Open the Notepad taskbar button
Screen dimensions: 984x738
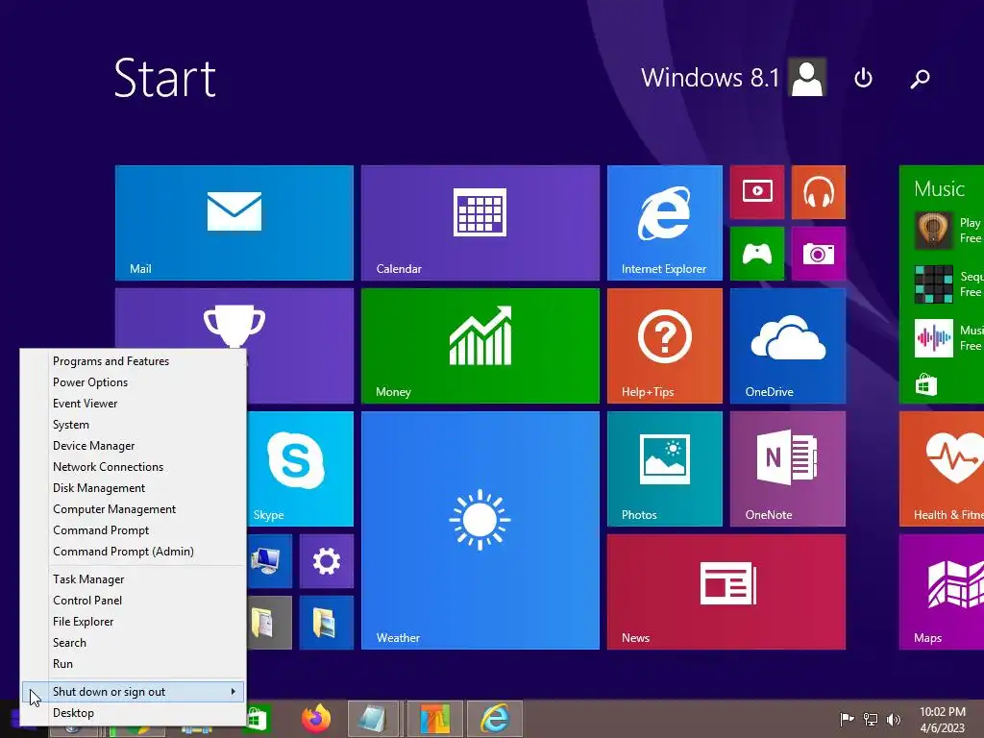[x=375, y=719]
